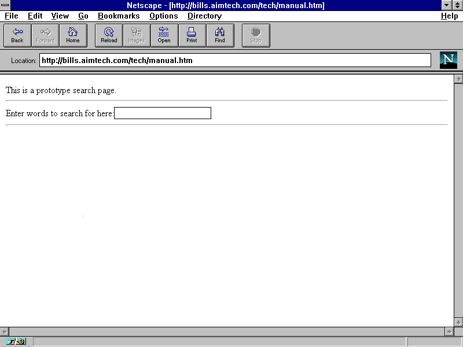
Task: Click the security key icon in status bar
Action: [x=16, y=342]
